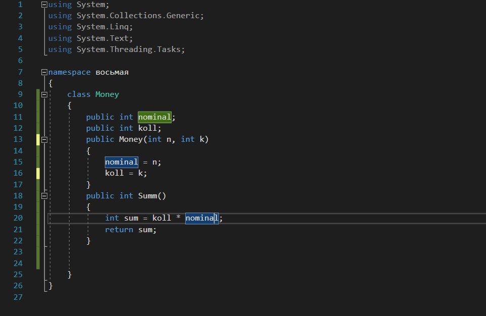Click System.Collections.Generic on line 2
486x316 pixels.
click(x=138, y=16)
